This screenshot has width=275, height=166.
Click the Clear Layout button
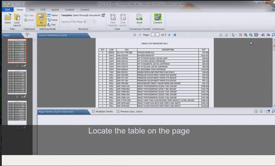click(x=123, y=20)
